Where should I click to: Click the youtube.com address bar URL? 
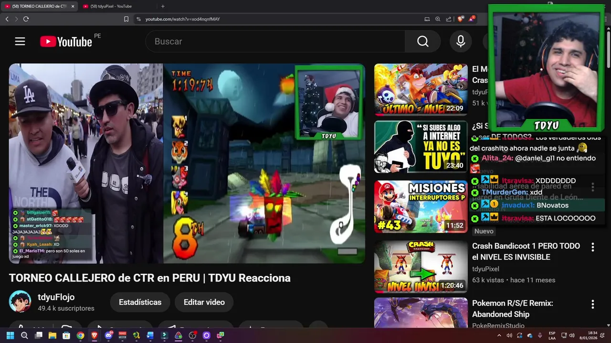(x=182, y=19)
